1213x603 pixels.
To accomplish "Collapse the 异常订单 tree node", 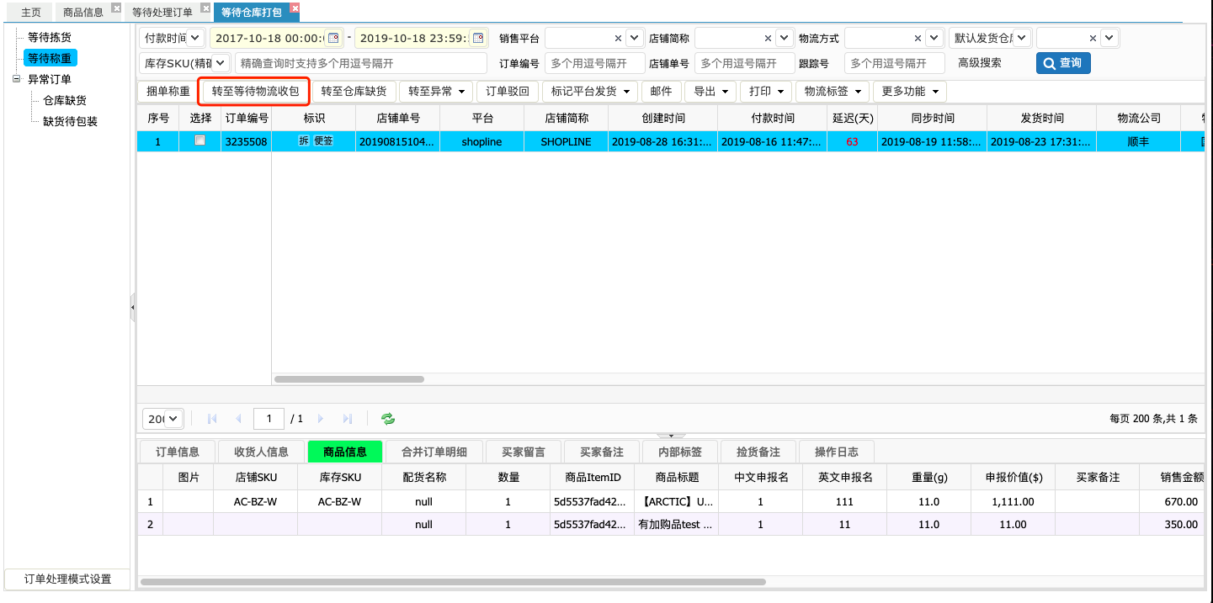I will point(16,79).
